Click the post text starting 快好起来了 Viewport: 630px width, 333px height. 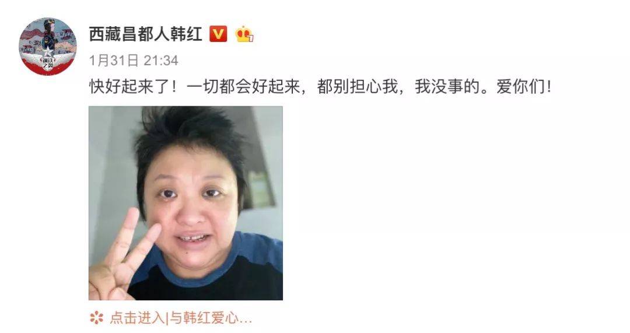point(320,86)
